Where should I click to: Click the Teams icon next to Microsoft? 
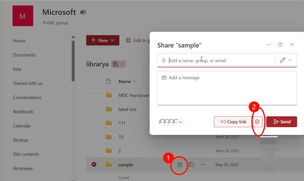[x=83, y=12]
